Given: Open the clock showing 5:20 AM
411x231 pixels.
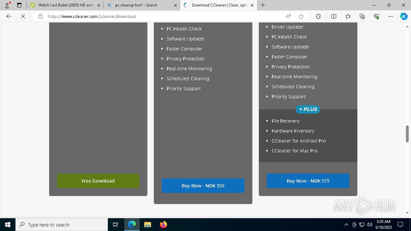Looking at the screenshot, I should (383, 225).
